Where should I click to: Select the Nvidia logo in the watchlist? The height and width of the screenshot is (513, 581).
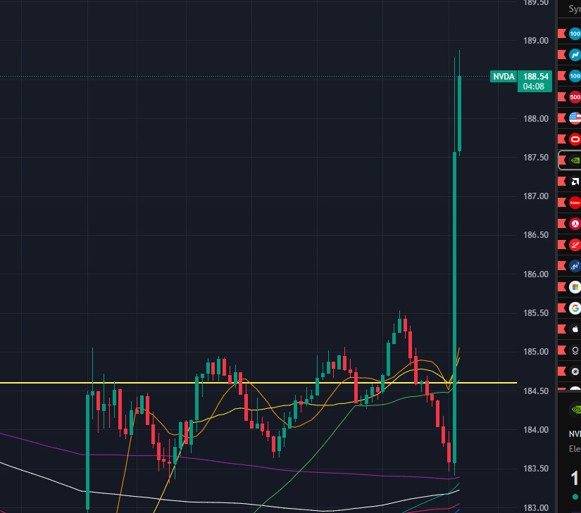575,160
